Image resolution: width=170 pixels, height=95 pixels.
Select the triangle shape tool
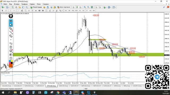[x=36, y=11]
